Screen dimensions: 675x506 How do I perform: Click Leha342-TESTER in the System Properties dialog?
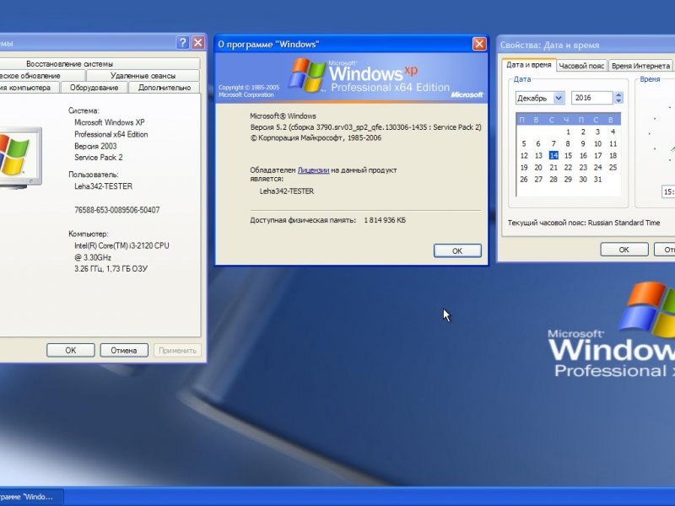coord(103,186)
